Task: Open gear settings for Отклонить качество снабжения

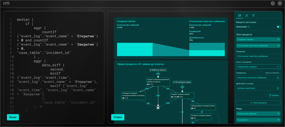Action: 278,78
